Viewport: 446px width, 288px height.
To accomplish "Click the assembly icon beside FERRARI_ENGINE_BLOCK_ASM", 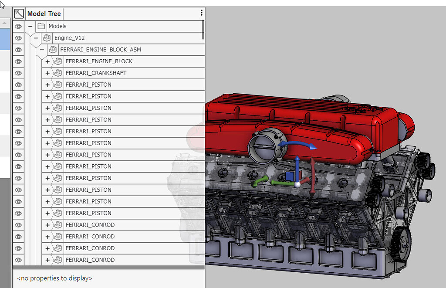I will (53, 50).
